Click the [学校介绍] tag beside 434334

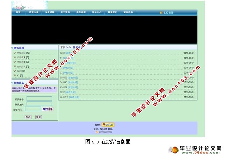pos(73,87)
